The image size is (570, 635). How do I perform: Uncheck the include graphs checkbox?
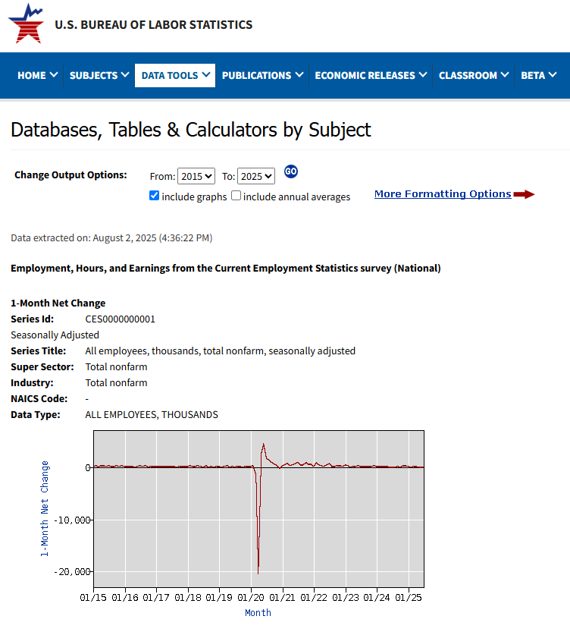point(154,196)
